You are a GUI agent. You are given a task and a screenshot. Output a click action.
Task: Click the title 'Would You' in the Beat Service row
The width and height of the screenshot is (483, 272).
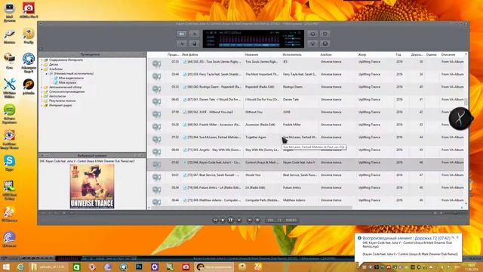(x=253, y=175)
